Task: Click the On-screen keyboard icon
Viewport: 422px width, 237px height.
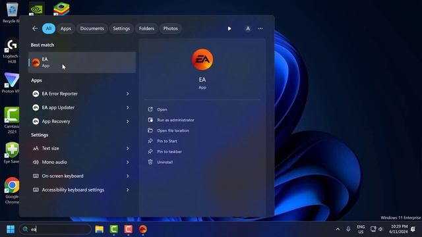Action: click(36, 176)
